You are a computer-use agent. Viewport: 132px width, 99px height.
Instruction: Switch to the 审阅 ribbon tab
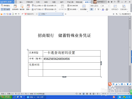[x=46, y=2]
